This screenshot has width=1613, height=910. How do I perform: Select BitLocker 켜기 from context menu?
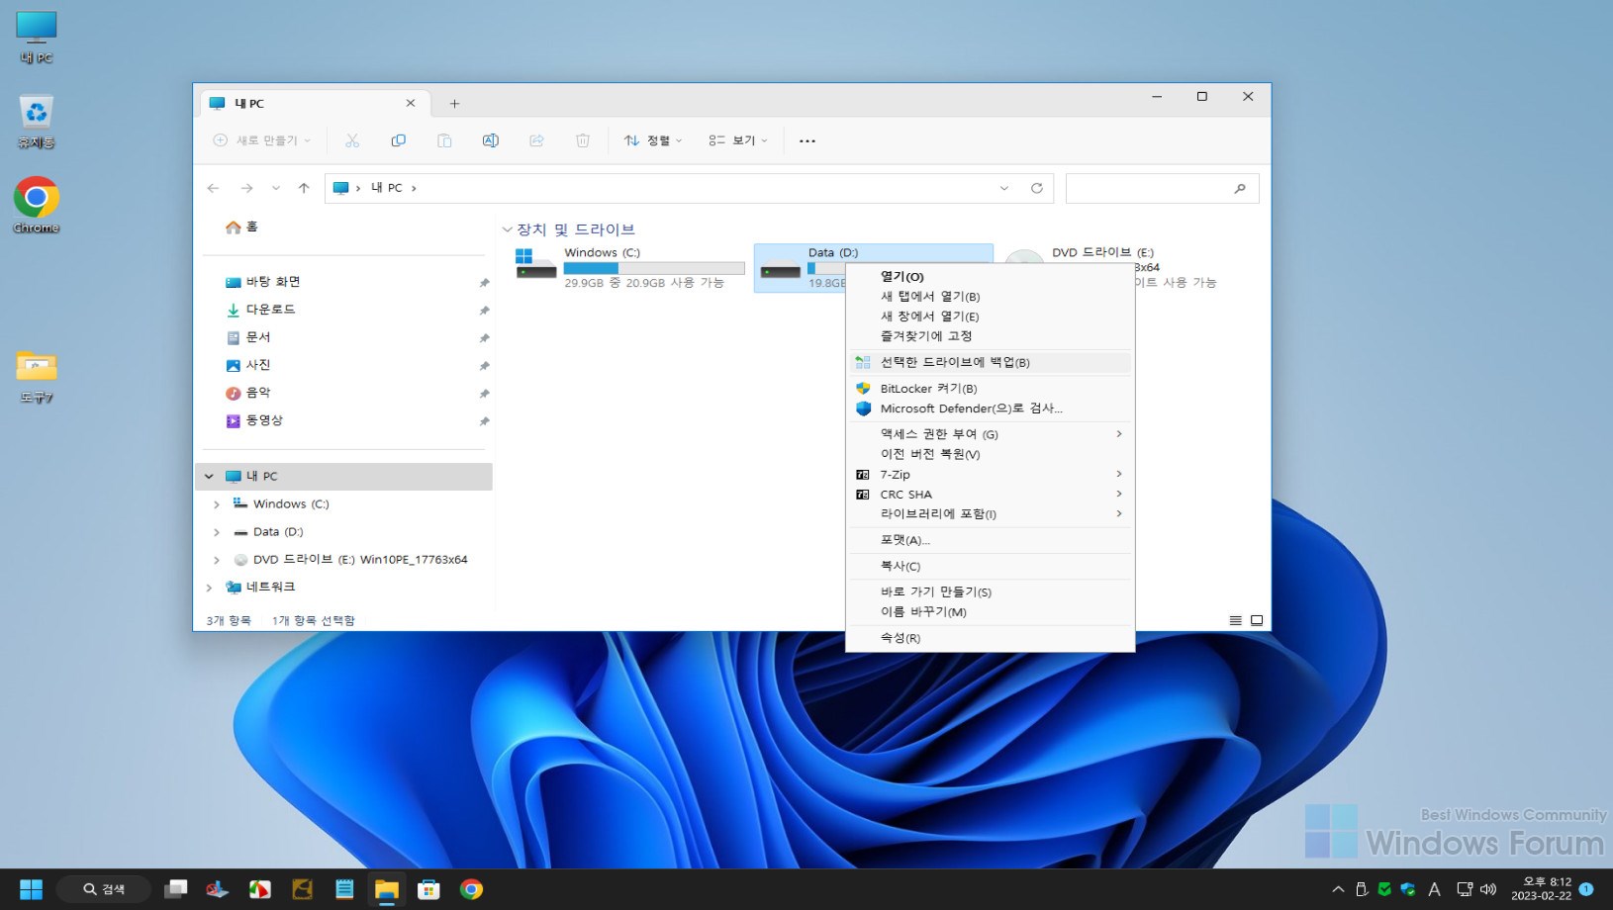pyautogui.click(x=990, y=388)
